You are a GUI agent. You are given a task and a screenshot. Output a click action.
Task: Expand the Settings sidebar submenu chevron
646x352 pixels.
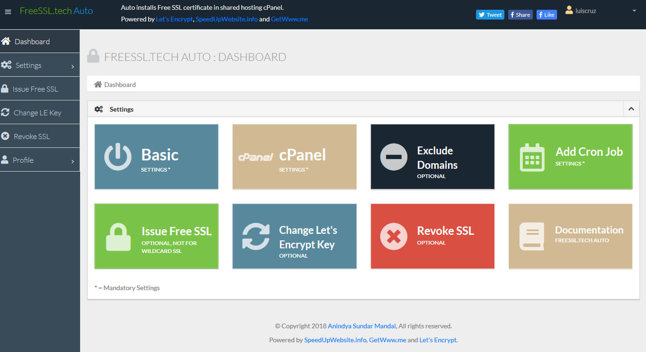[73, 66]
